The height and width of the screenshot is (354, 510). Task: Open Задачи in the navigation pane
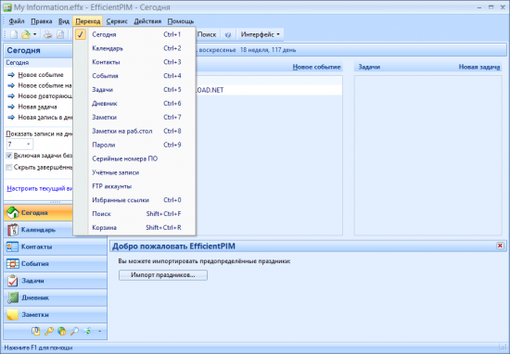click(x=56, y=281)
